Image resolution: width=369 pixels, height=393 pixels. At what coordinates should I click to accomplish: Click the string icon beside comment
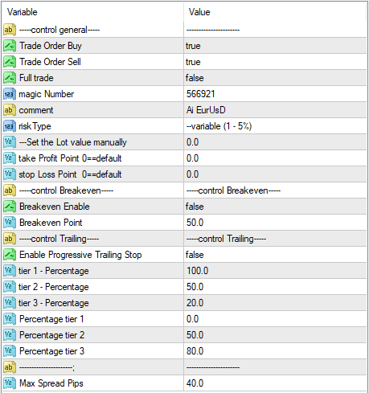pyautogui.click(x=10, y=110)
